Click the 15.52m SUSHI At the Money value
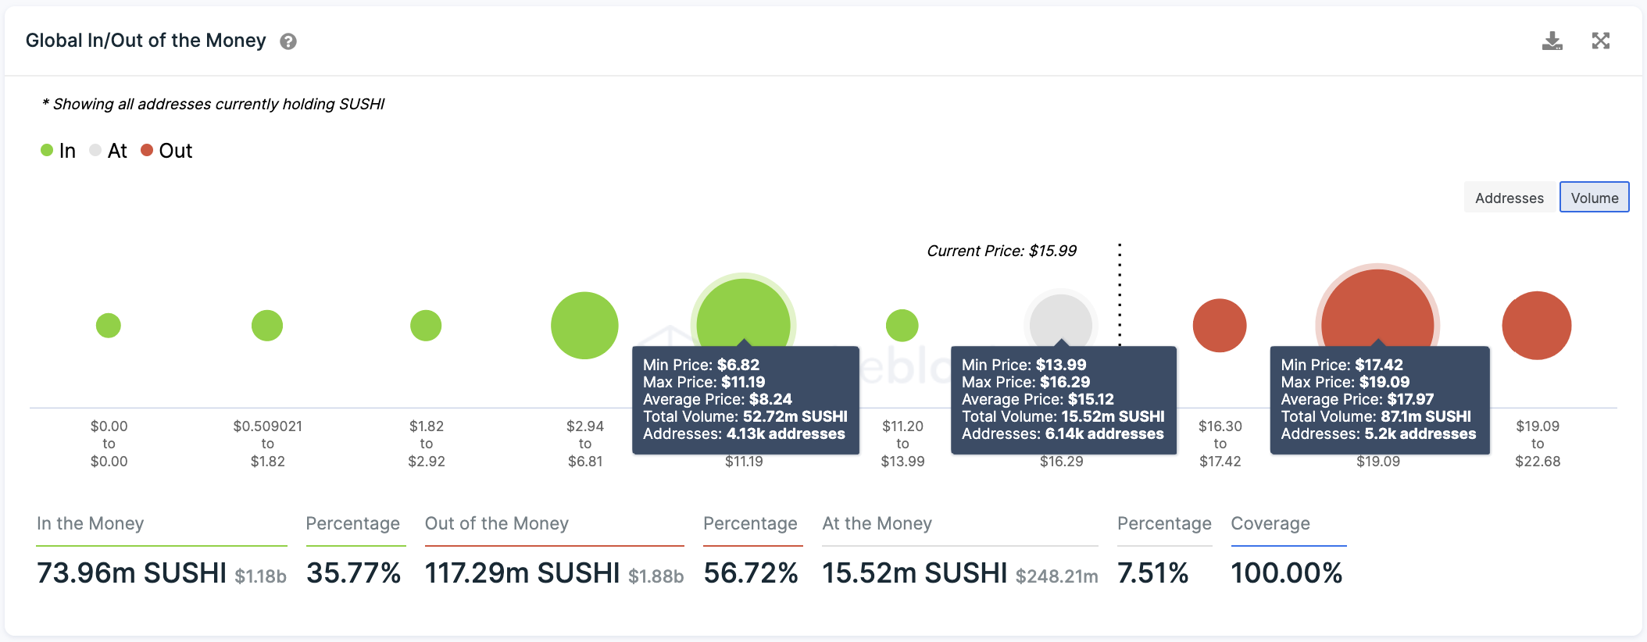The width and height of the screenshot is (1647, 642). (915, 573)
